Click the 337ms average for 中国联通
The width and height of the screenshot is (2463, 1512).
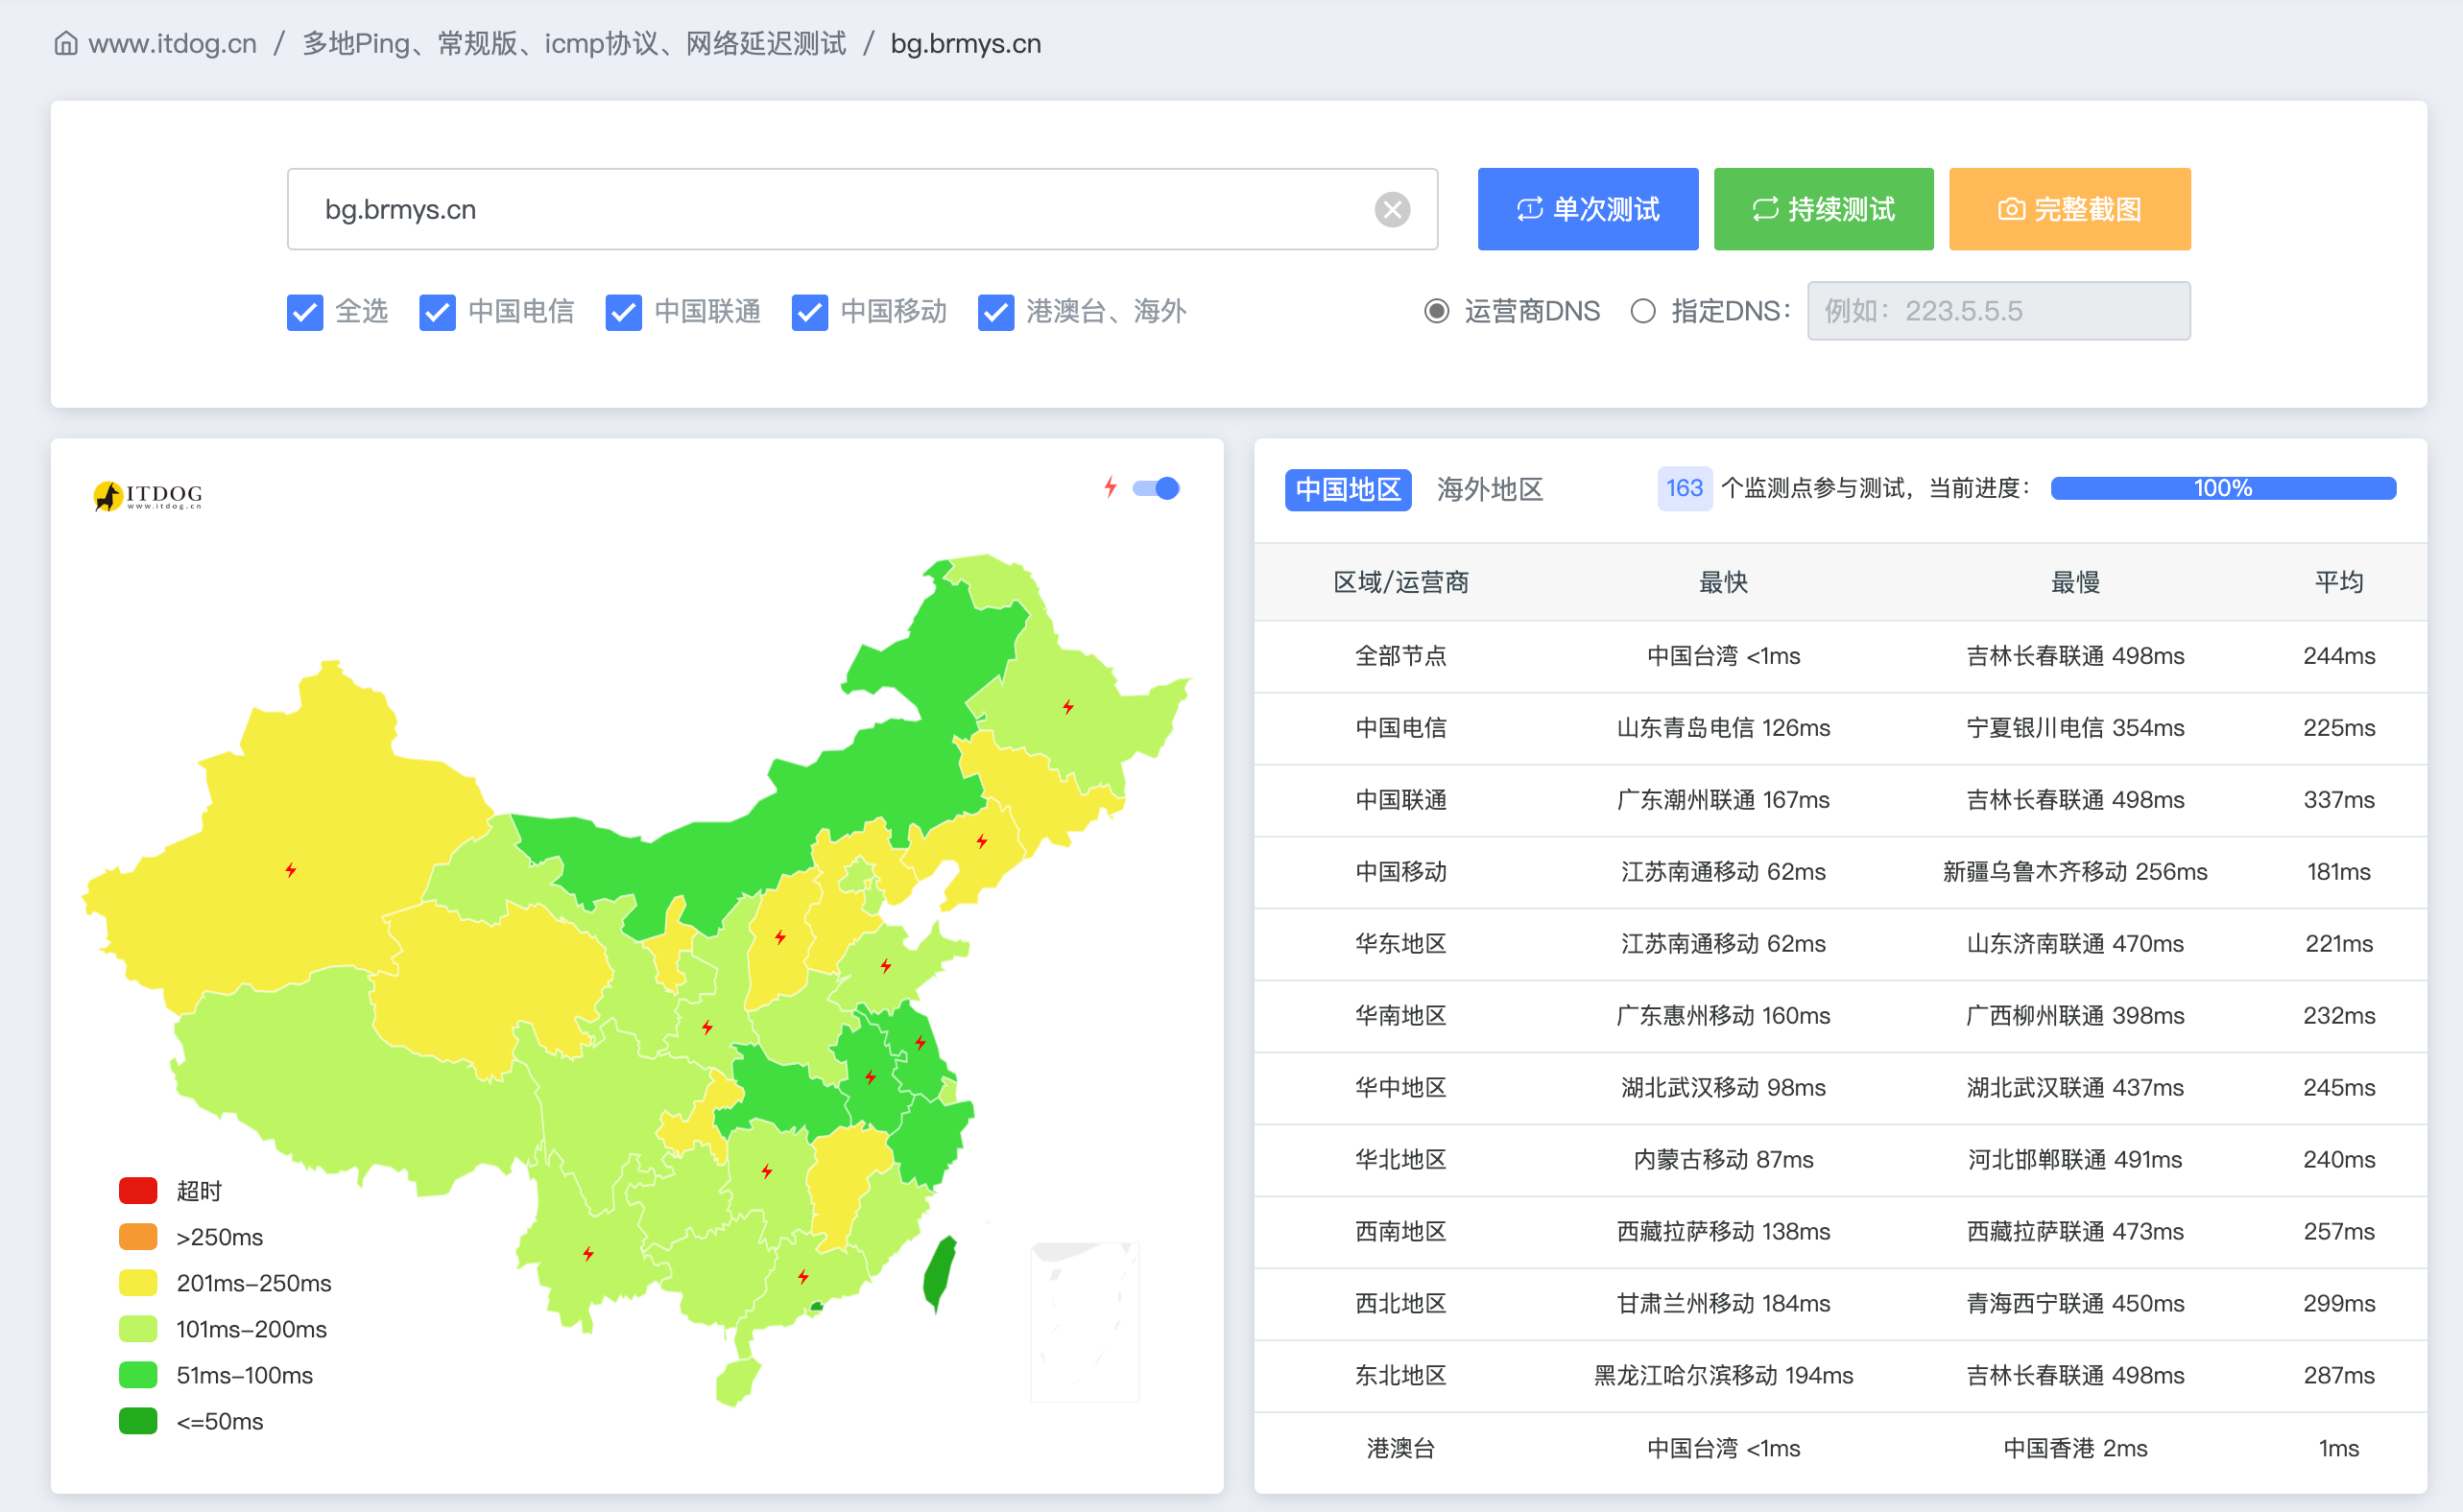point(2339,800)
